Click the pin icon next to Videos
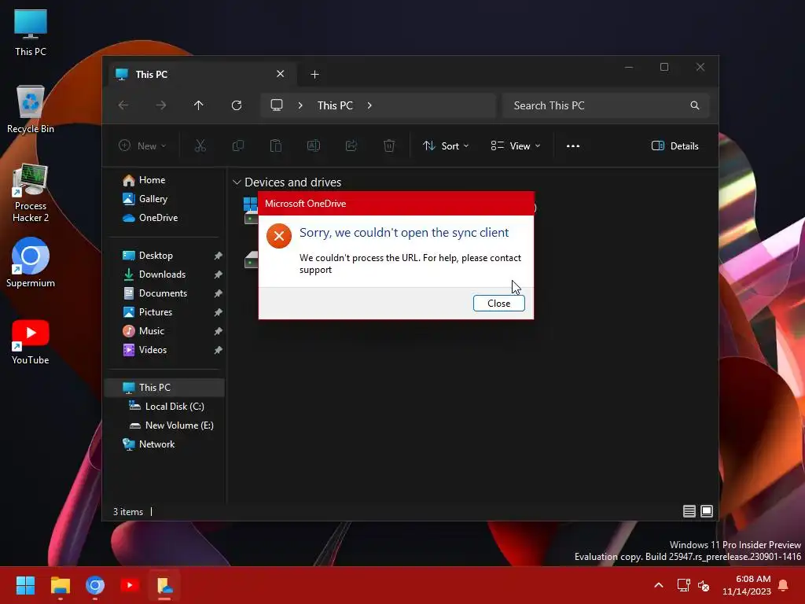 219,350
